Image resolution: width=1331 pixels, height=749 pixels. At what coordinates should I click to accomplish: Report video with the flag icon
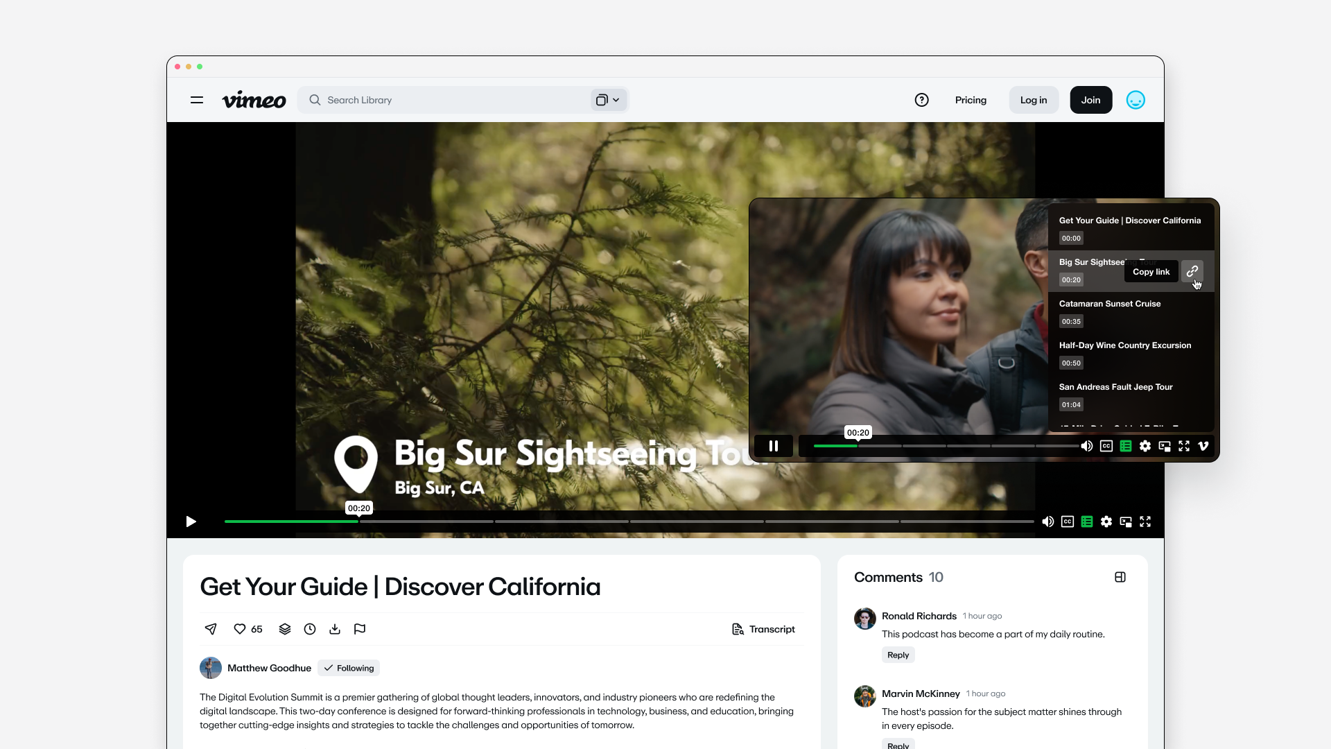[x=360, y=629]
